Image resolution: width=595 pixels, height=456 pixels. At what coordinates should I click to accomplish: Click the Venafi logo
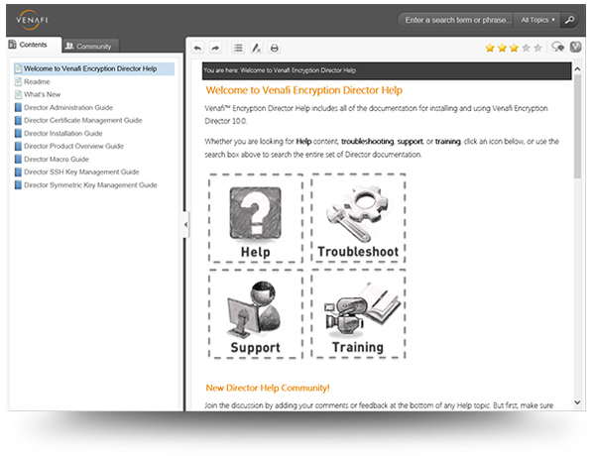coord(32,20)
